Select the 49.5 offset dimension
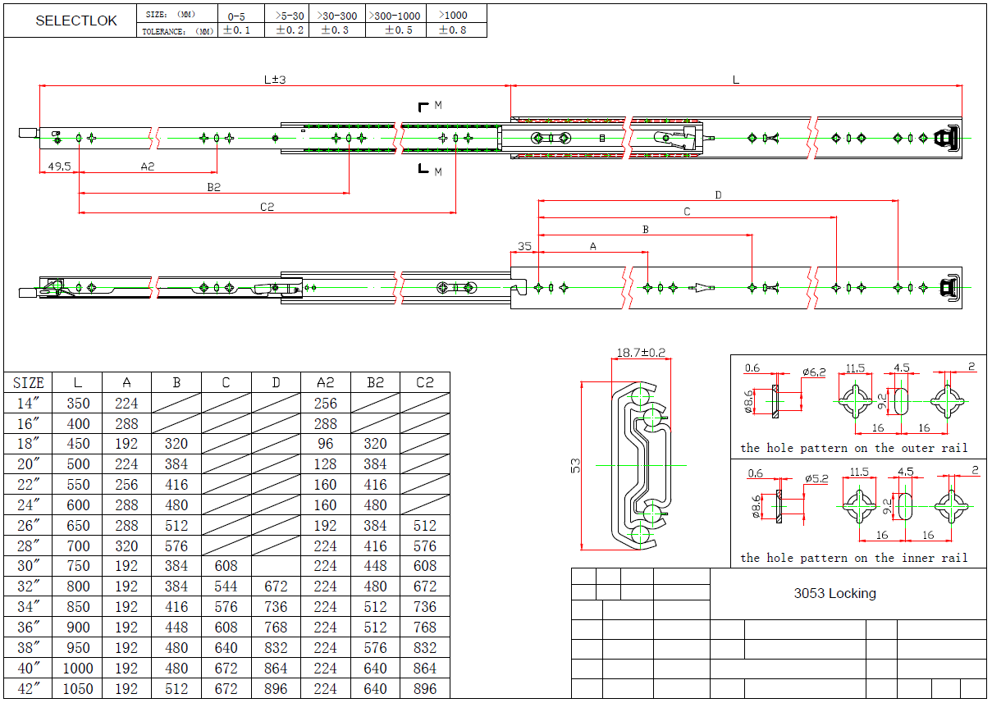Screen dimensions: 992x703 click(58, 166)
